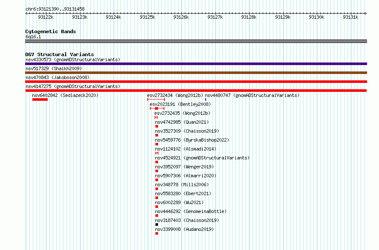Click the 93123k ruler tick label

(x=80, y=17)
